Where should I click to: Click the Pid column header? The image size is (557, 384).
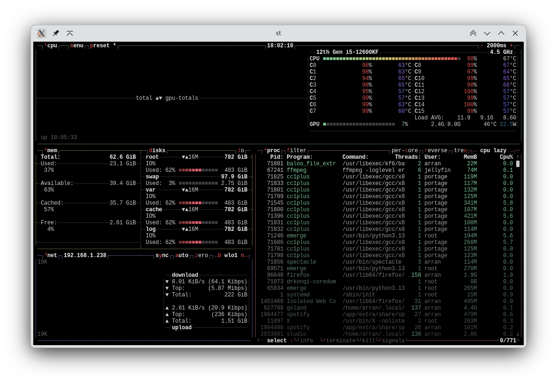(277, 157)
